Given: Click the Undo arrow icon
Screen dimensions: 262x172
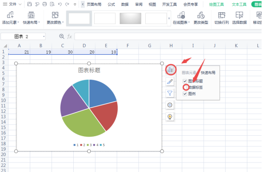Looking at the screenshot, I should (60, 4).
